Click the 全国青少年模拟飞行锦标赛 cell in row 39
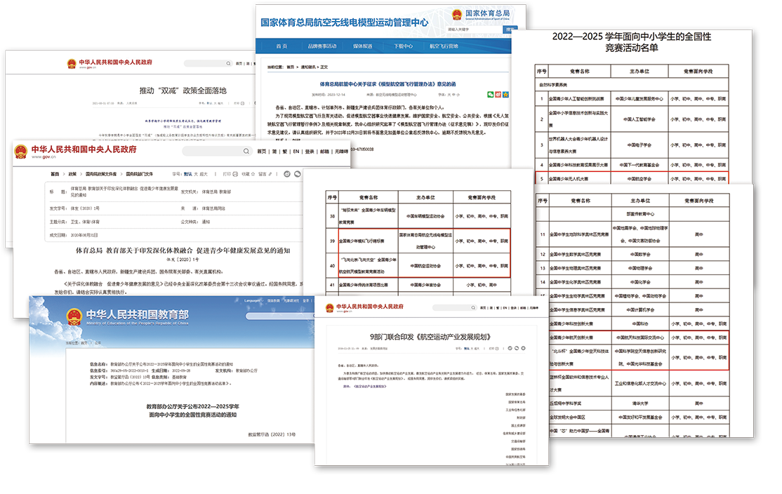 click(368, 241)
